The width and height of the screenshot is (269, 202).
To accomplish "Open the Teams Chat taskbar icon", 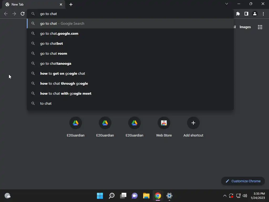I will 135,196.
